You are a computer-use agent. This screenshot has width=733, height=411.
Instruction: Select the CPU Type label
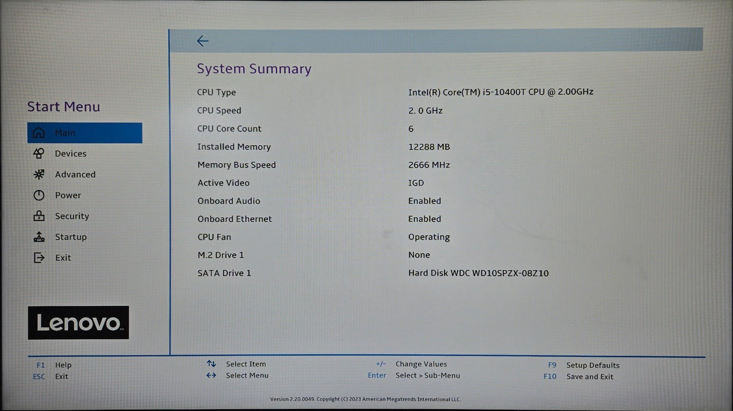[x=216, y=92]
